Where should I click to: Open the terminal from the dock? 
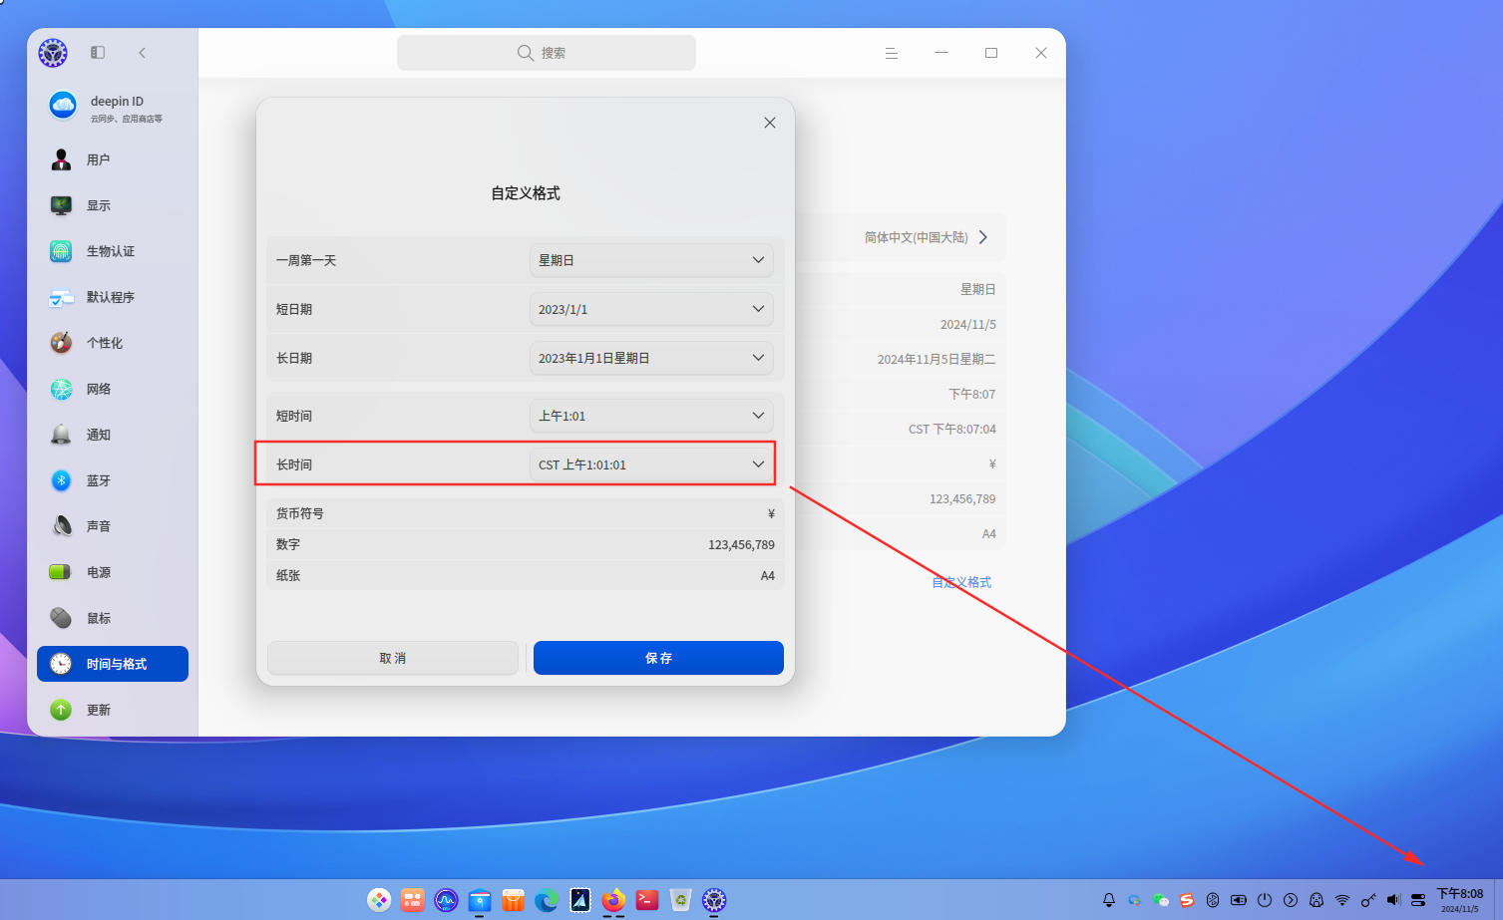click(647, 900)
